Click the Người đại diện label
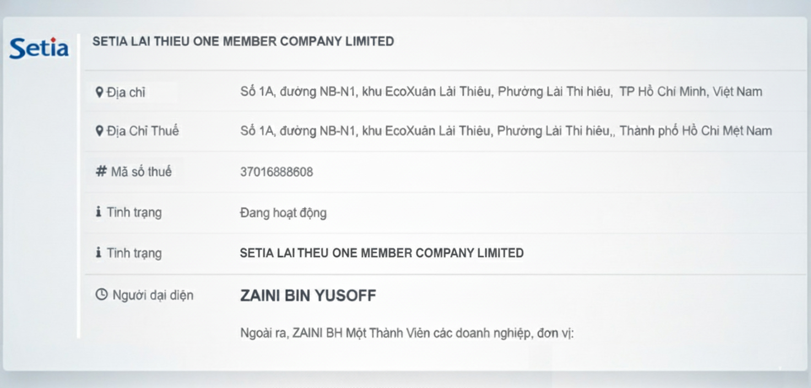This screenshot has width=811, height=388. coord(153,295)
